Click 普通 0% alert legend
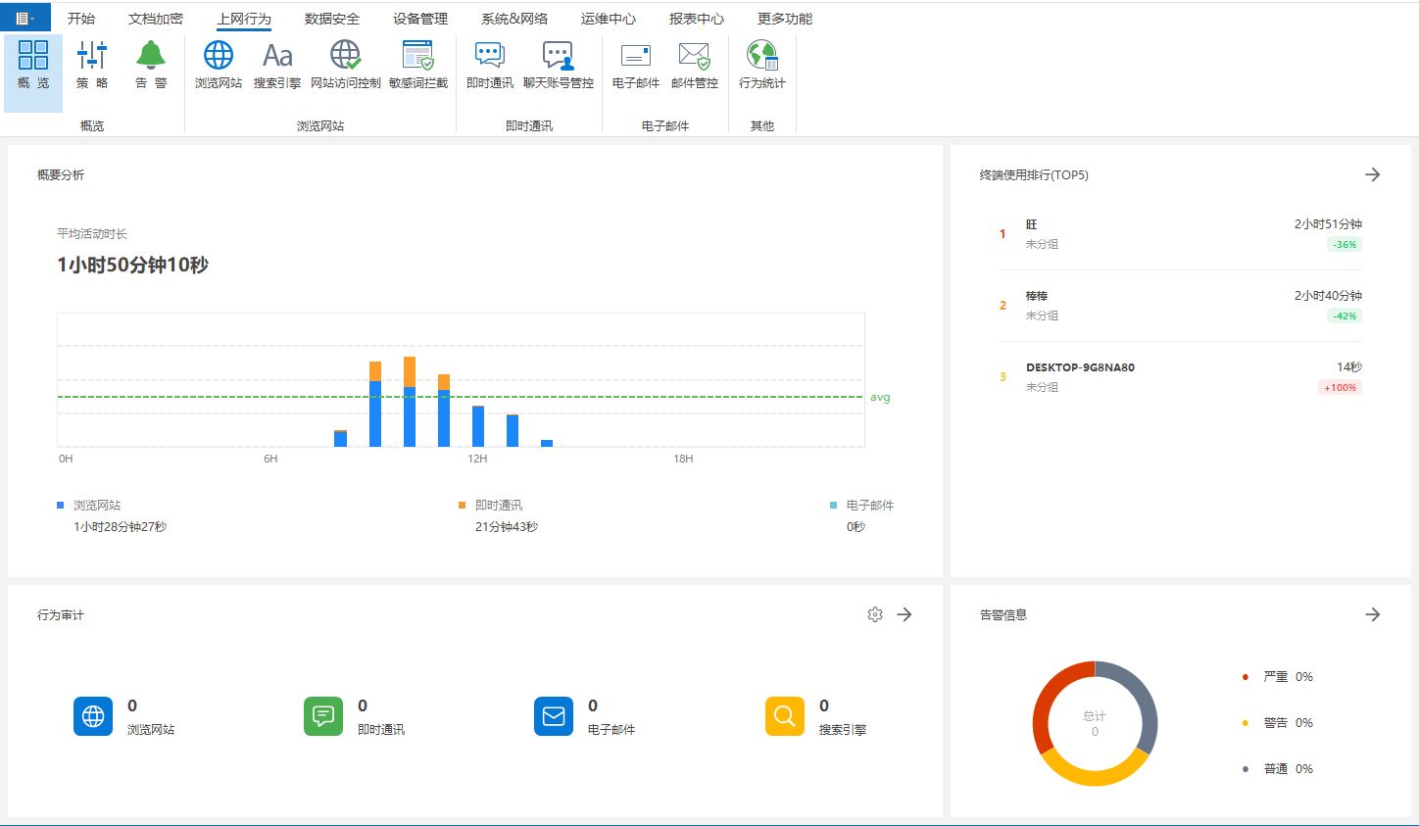1419x826 pixels. tap(1279, 769)
